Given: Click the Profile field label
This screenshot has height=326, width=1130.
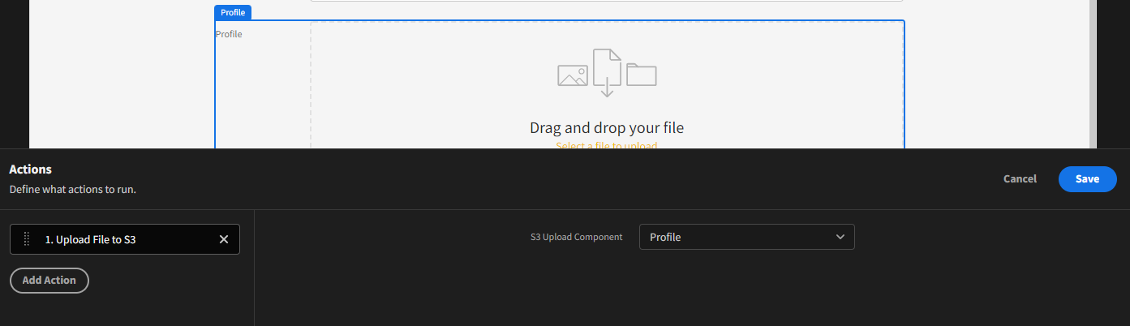Looking at the screenshot, I should 229,34.
